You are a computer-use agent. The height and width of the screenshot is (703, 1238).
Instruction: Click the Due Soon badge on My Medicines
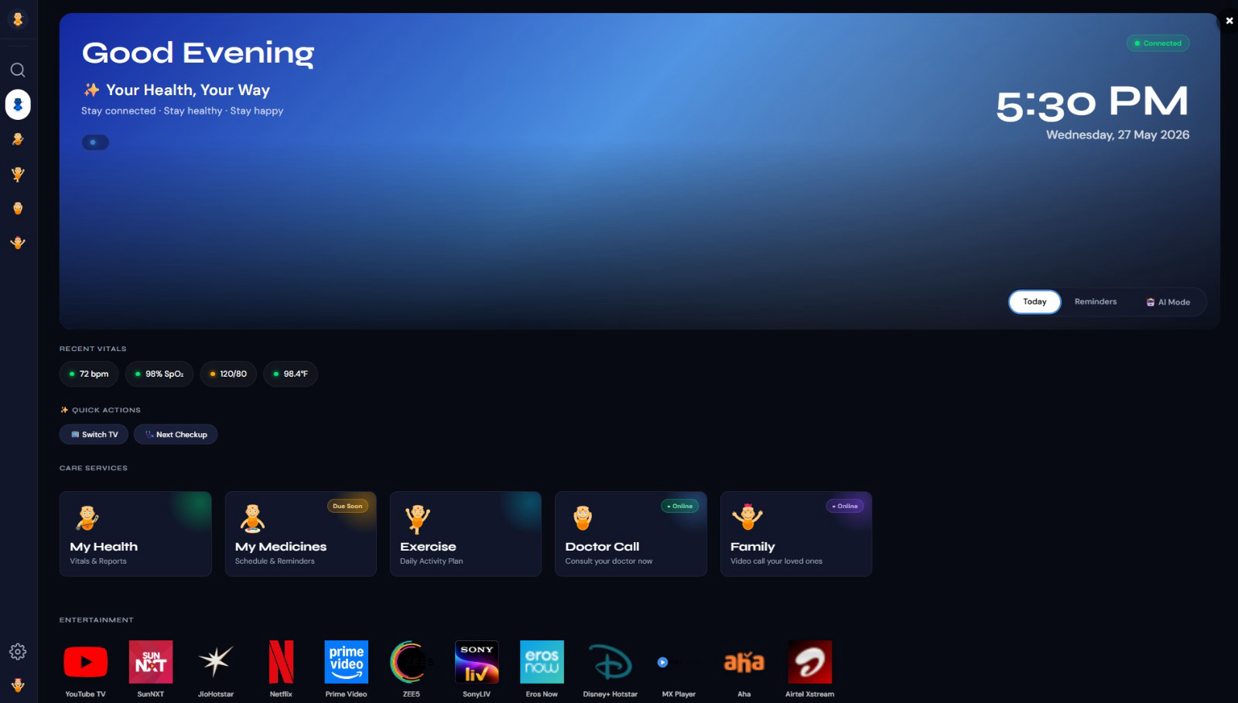point(347,506)
